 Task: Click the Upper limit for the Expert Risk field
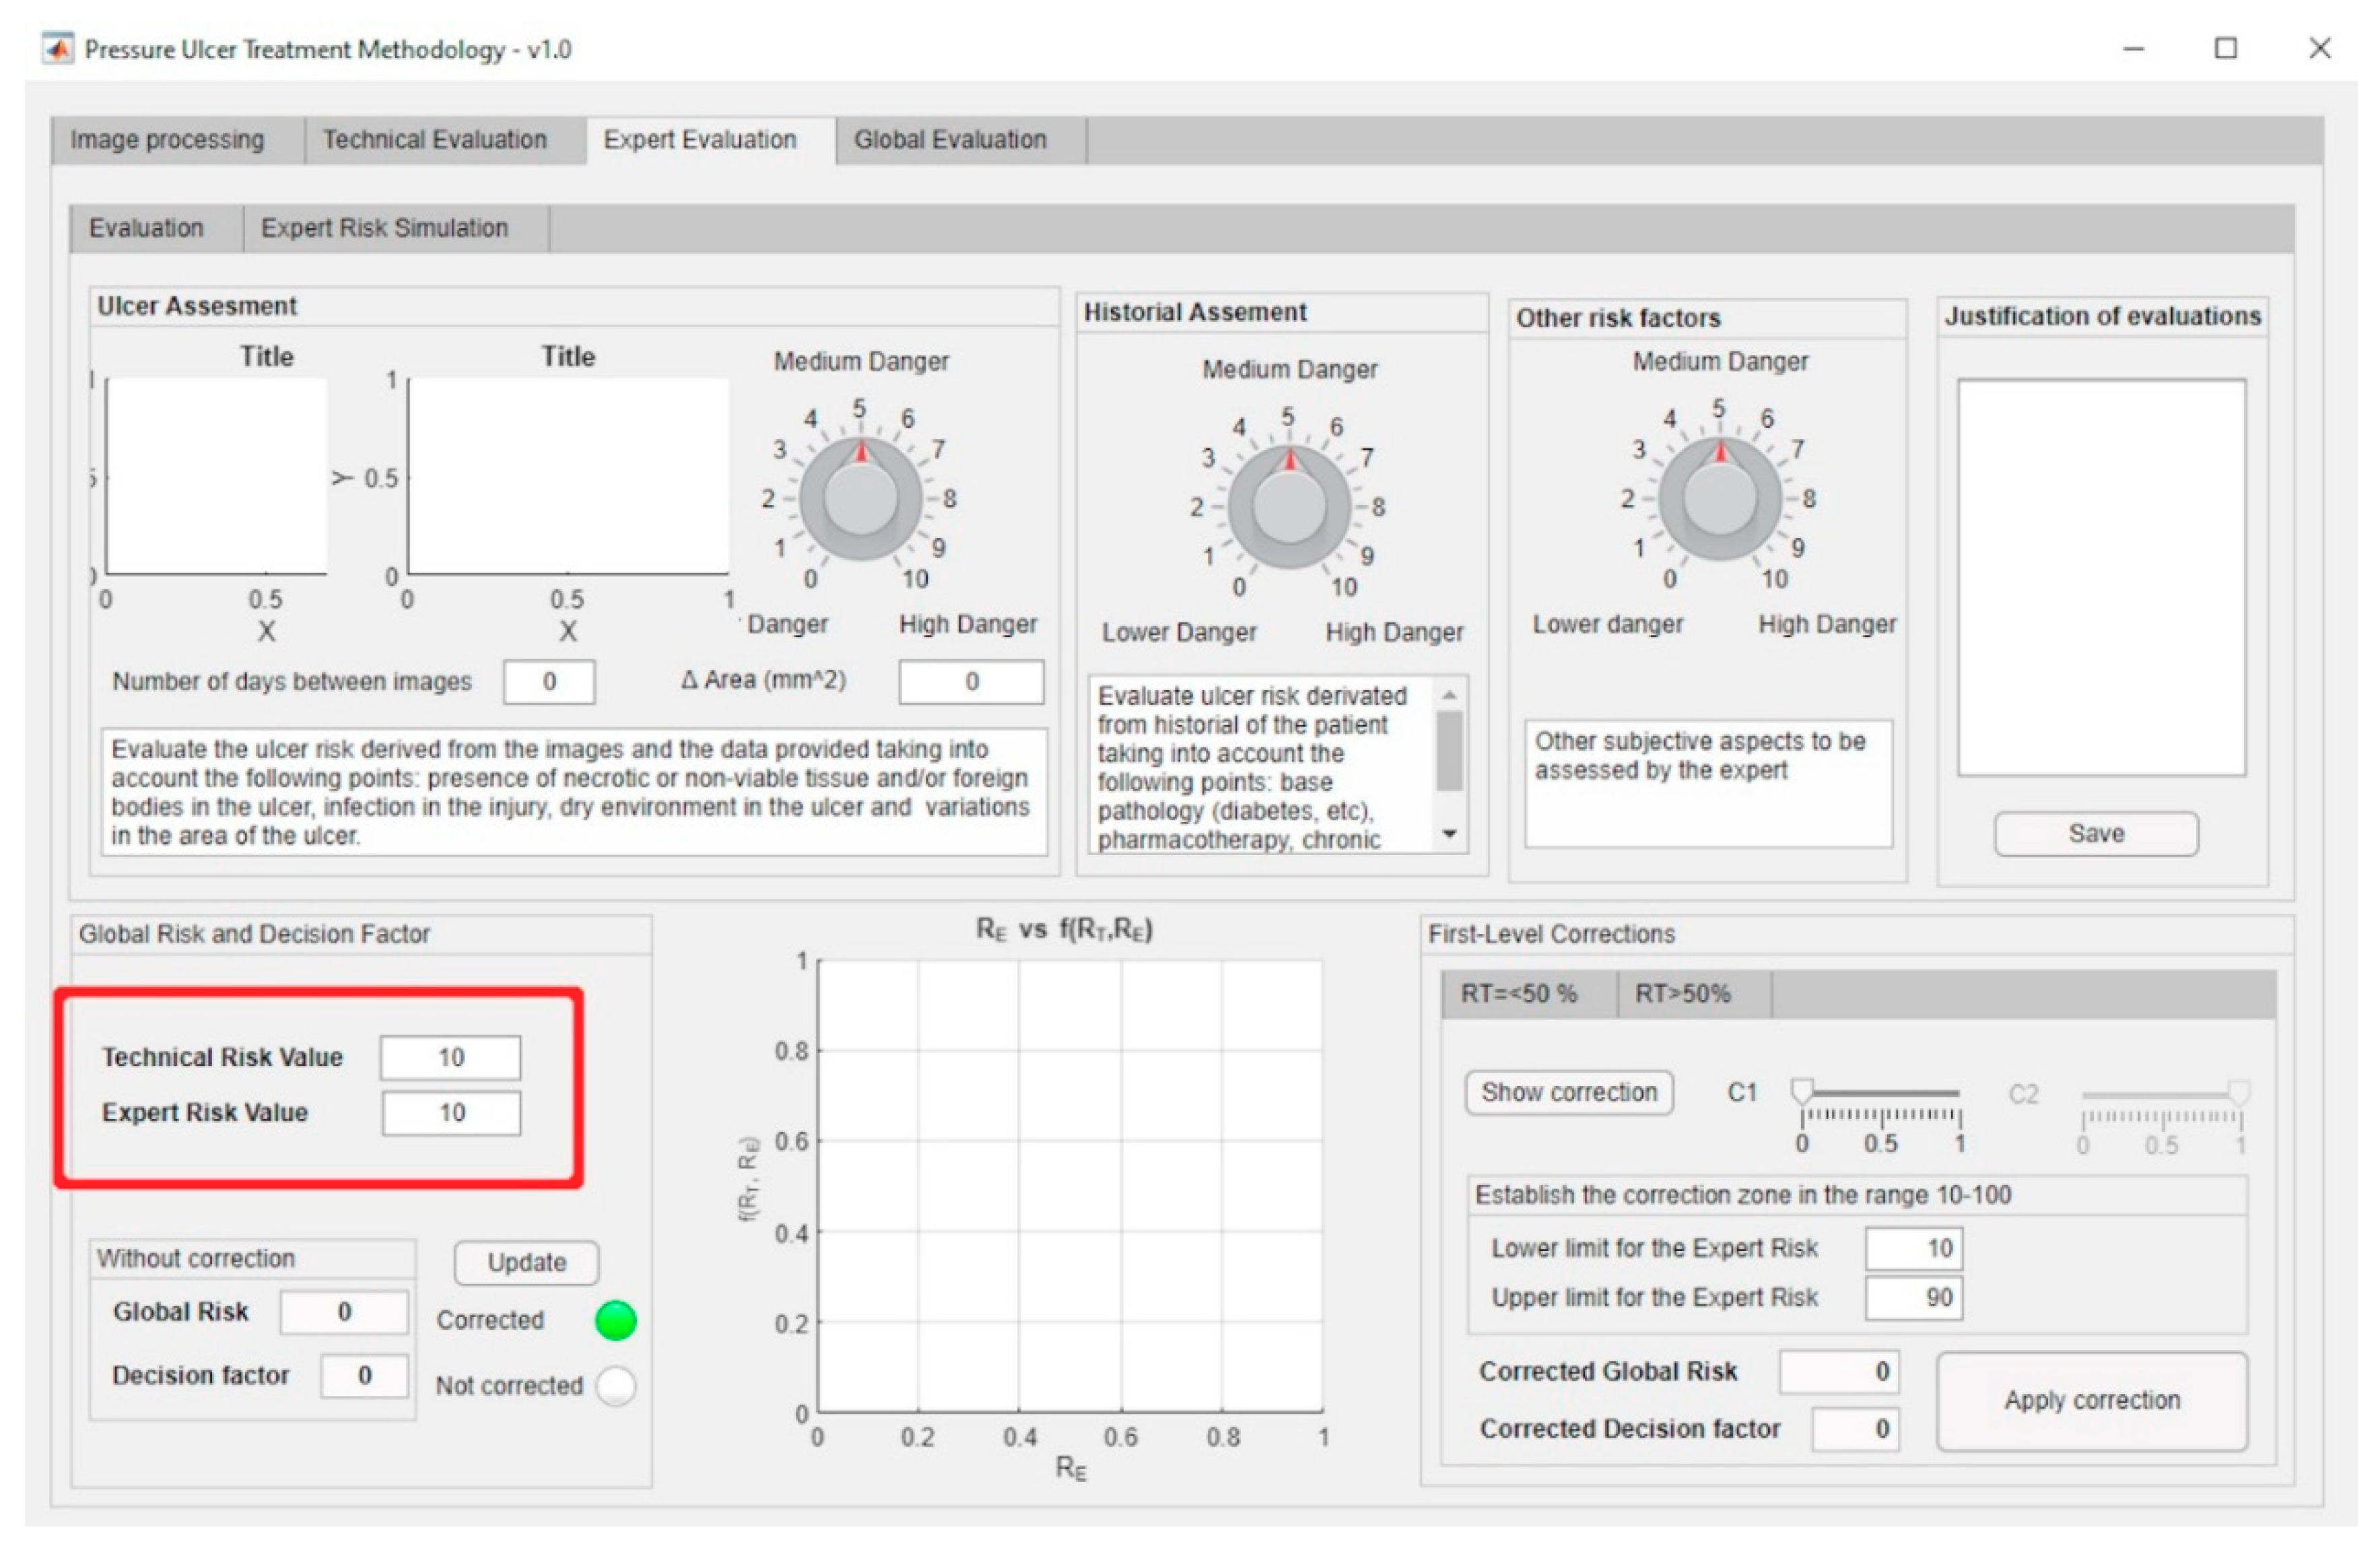tap(1914, 1298)
